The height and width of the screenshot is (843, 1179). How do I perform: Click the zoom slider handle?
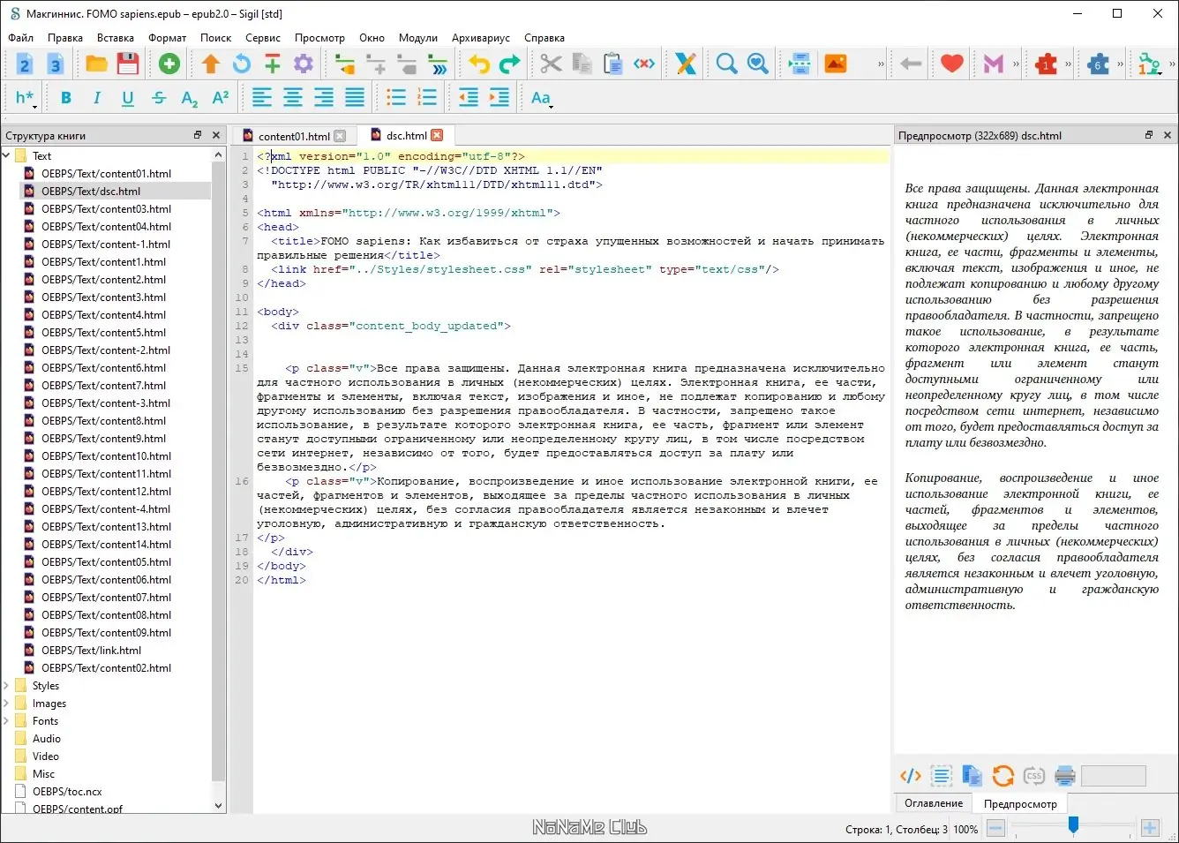tap(1073, 825)
